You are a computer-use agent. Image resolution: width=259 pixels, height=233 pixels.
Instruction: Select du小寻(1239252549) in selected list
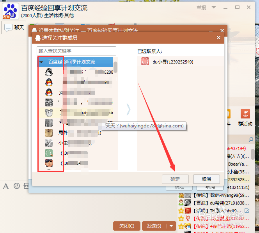click(180, 62)
